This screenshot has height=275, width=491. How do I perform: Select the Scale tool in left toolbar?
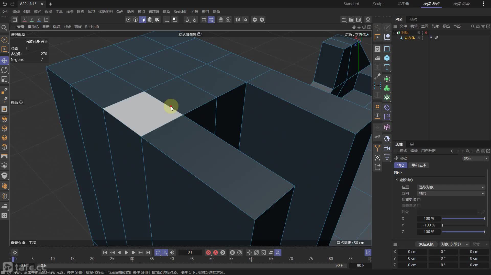click(4, 79)
